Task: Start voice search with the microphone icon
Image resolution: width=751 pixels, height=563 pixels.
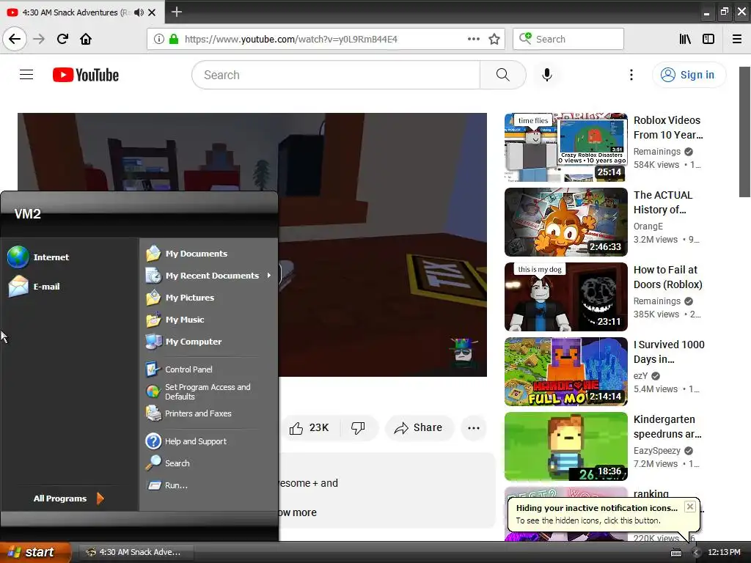Action: point(546,75)
